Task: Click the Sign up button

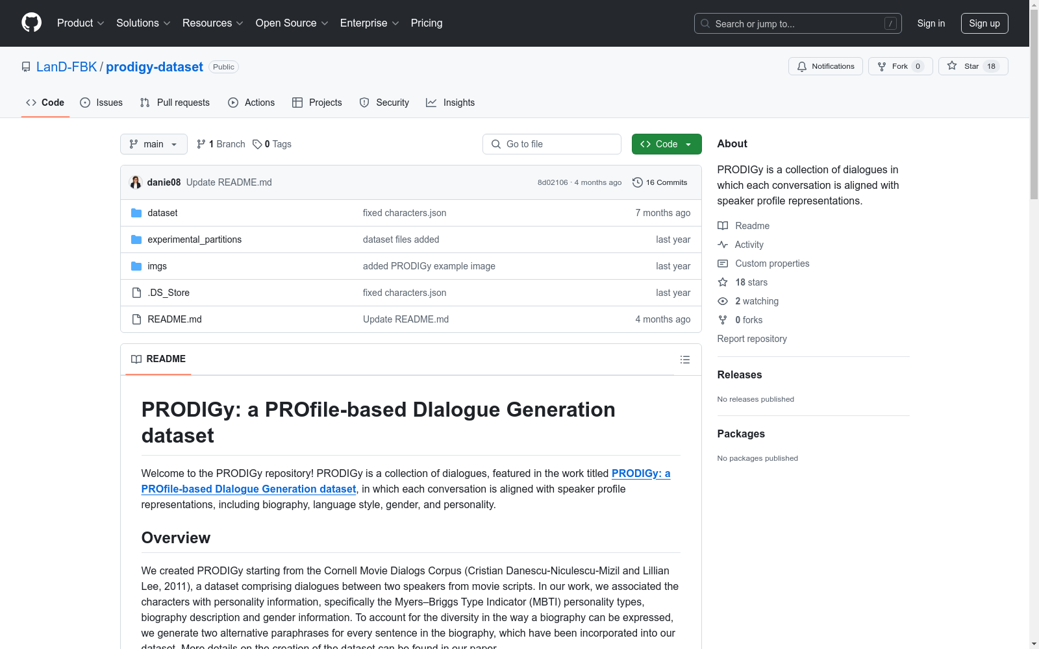Action: coord(984,23)
